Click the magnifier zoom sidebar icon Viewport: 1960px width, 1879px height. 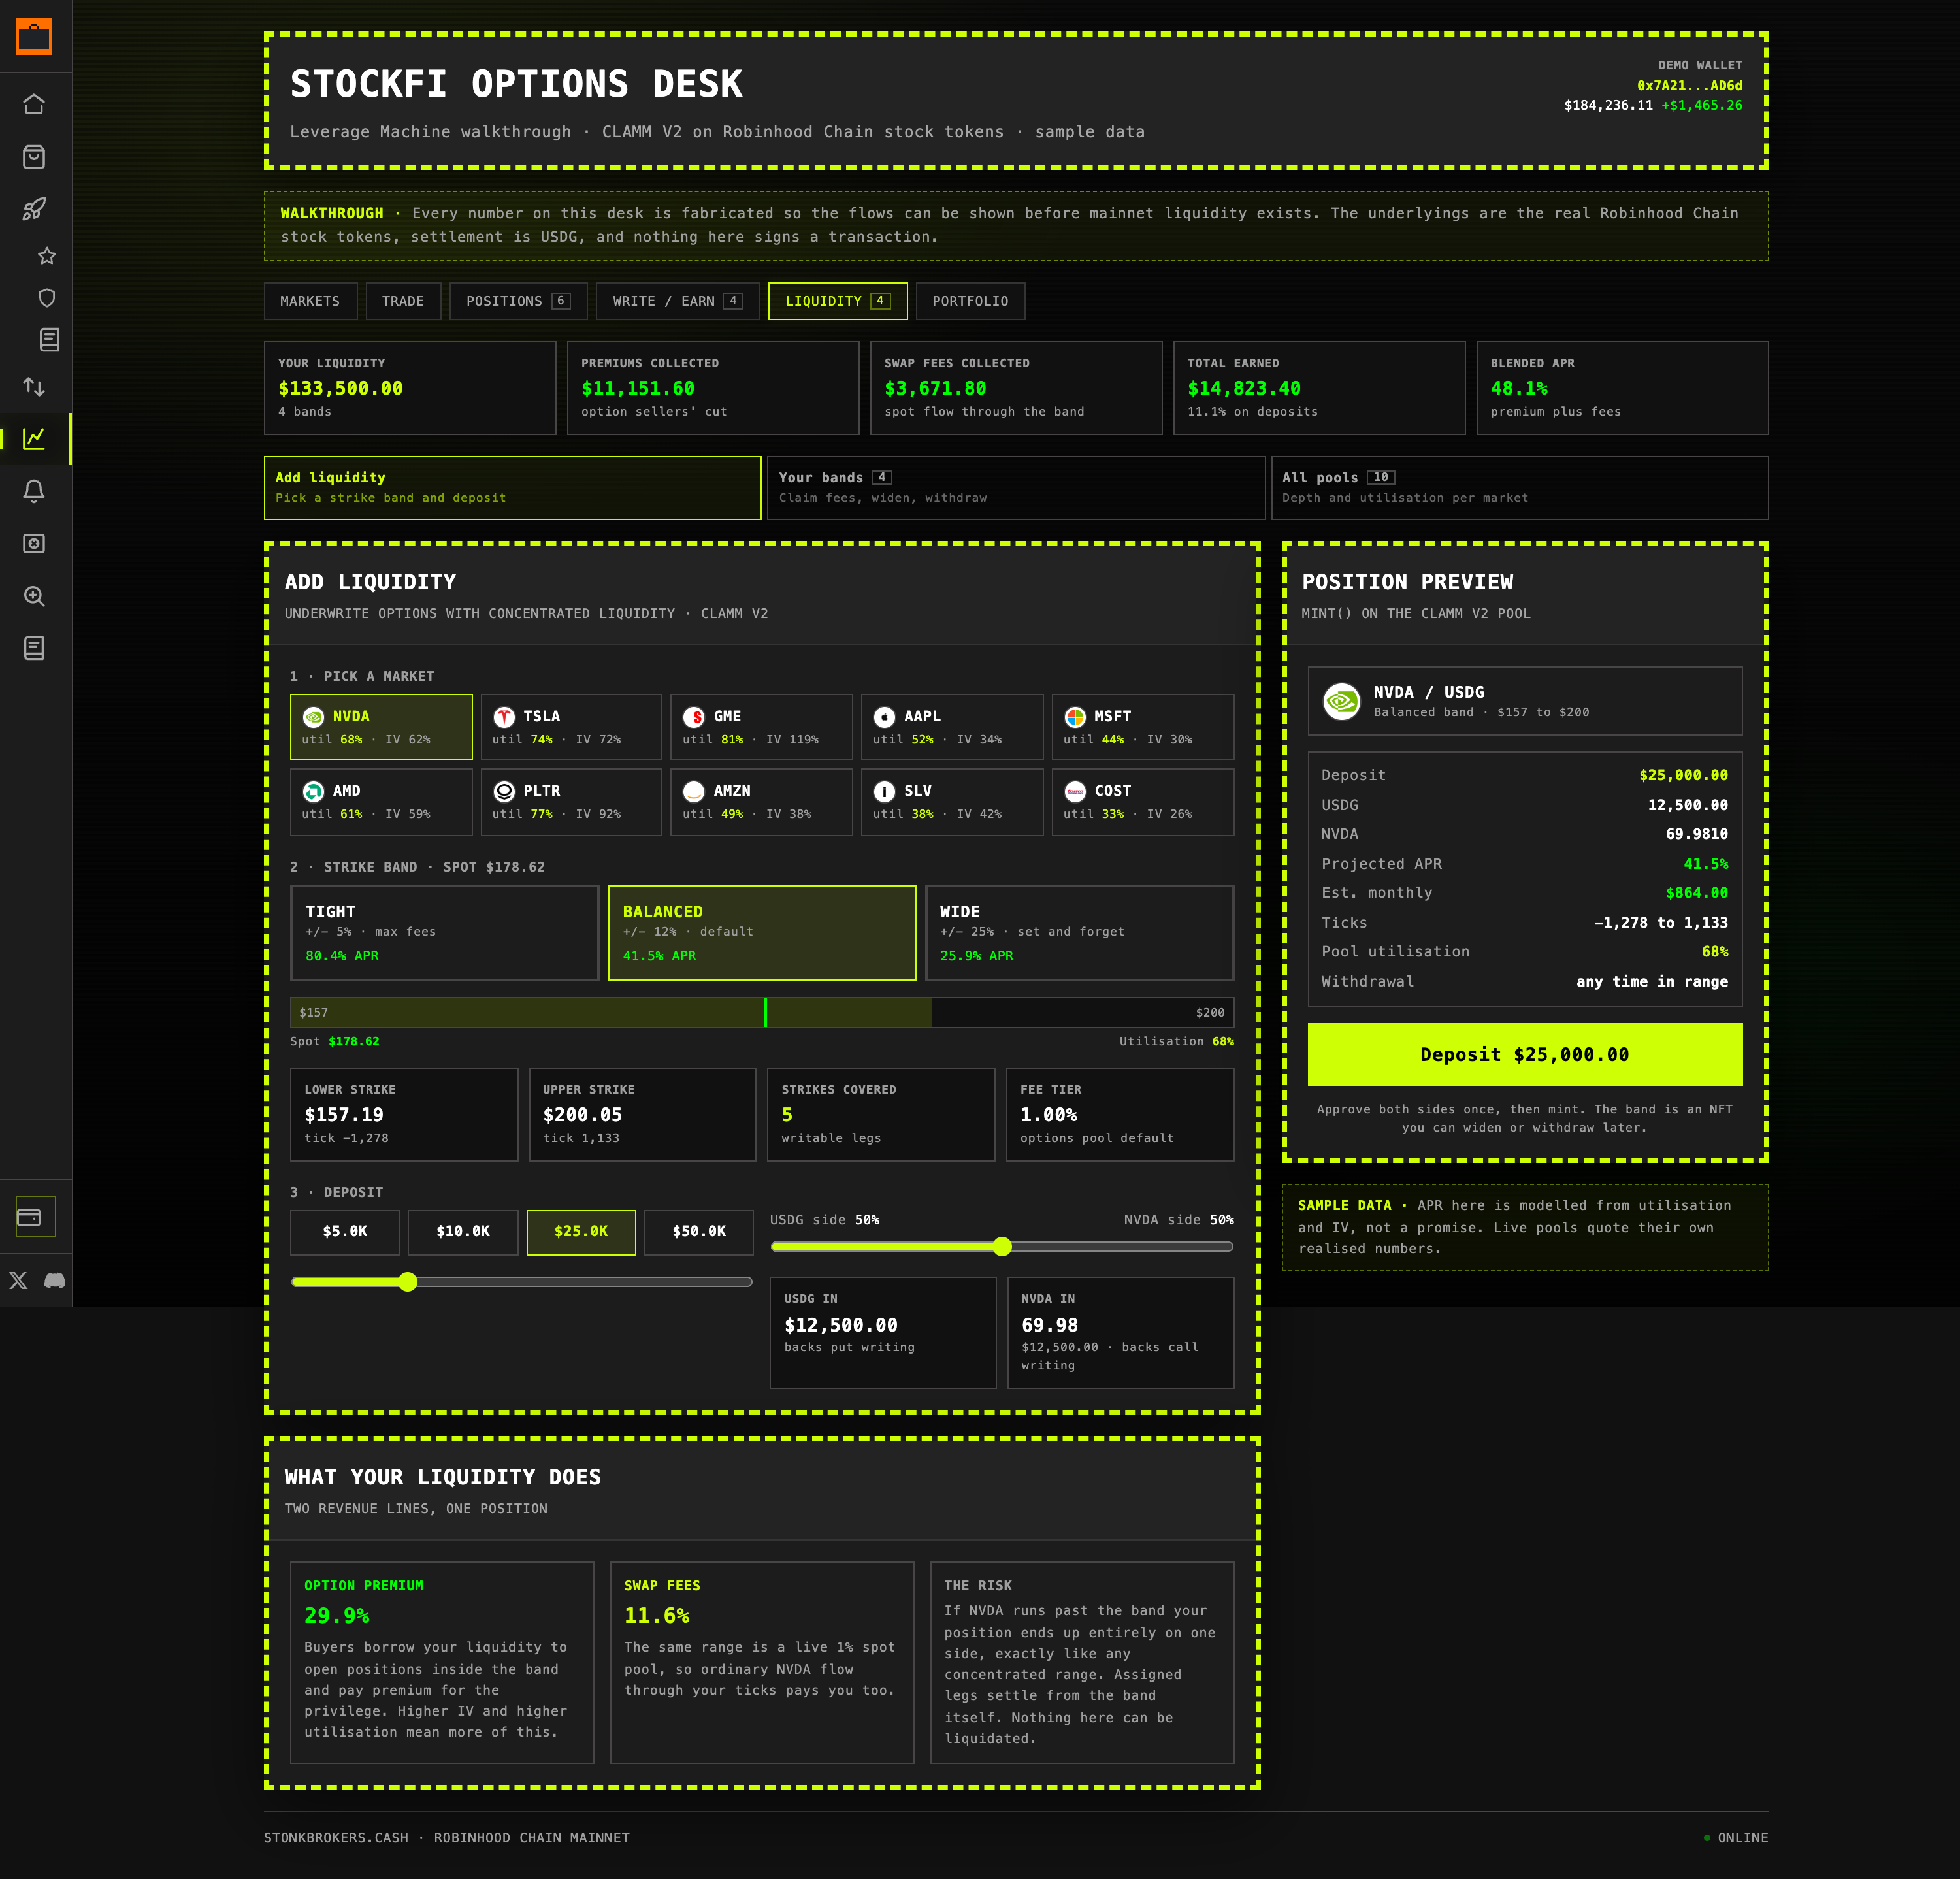(x=34, y=596)
